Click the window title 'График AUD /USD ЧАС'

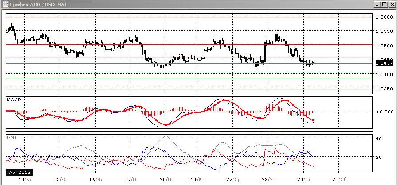coord(39,4)
